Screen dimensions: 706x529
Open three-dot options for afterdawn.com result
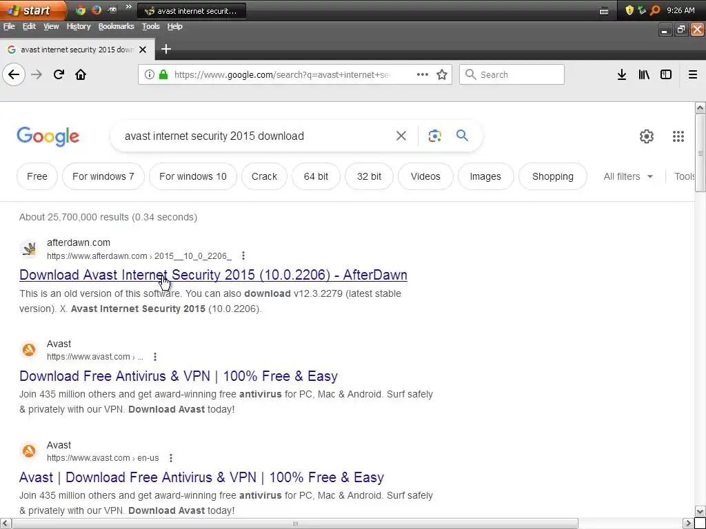pos(243,256)
